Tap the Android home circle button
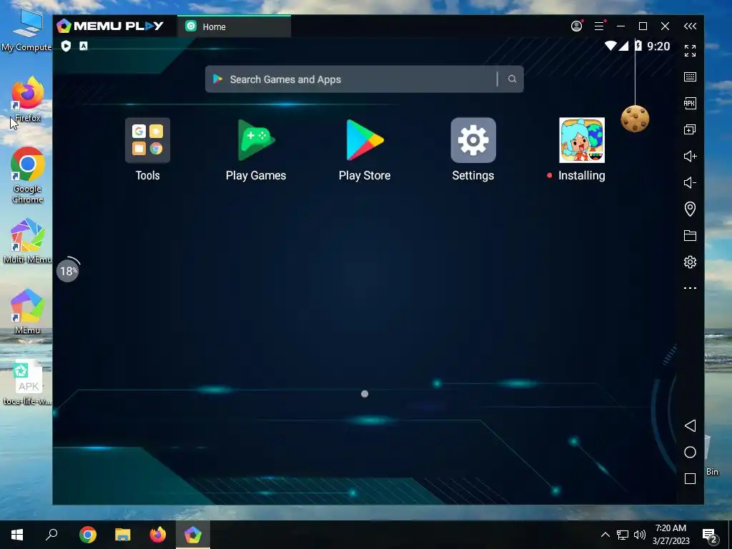This screenshot has width=732, height=549. (x=690, y=452)
